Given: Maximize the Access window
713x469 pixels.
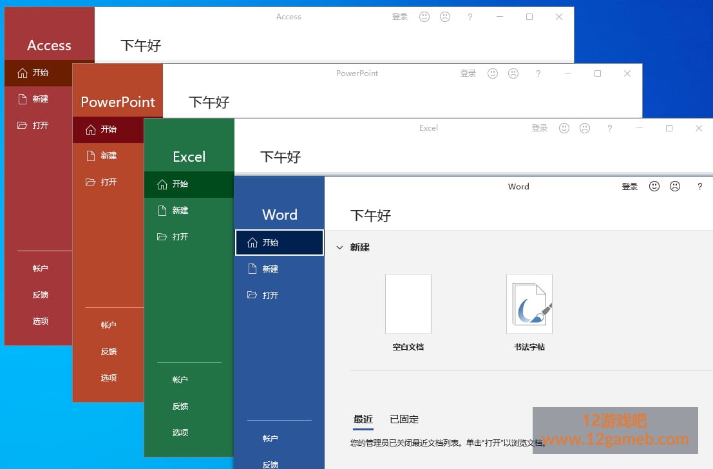Looking at the screenshot, I should [529, 17].
